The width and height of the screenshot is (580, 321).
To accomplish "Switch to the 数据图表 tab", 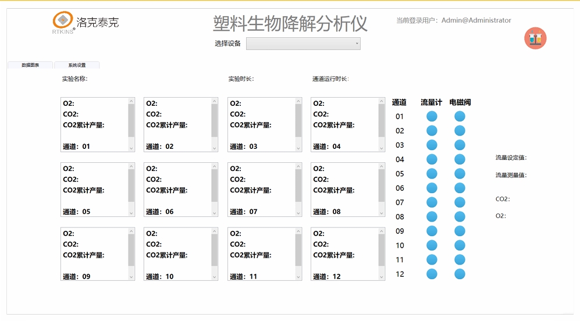I will [30, 65].
